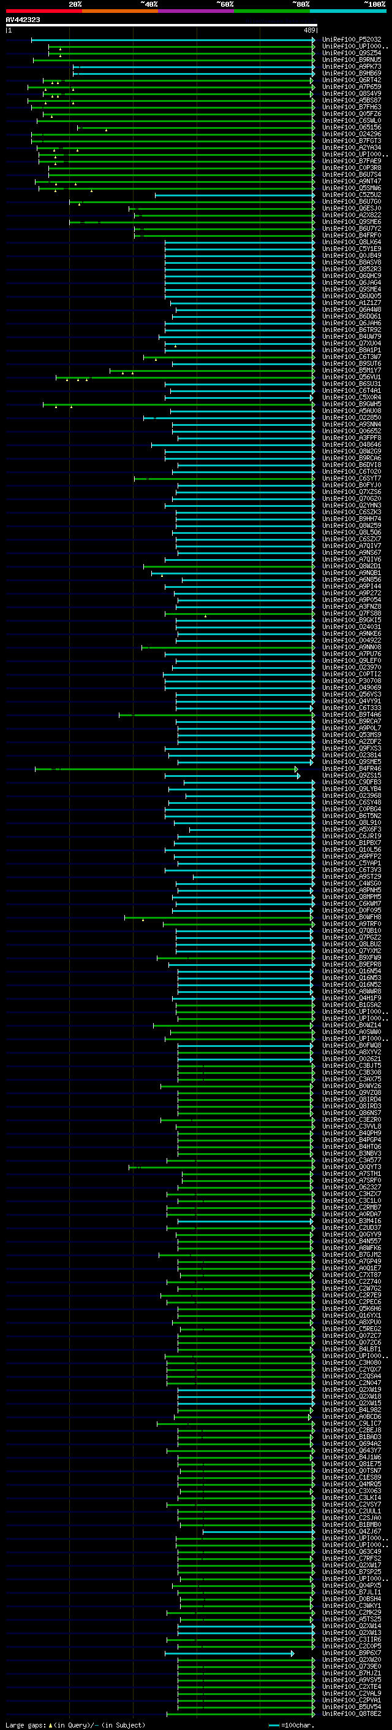Viewport: 392px width, 1730px height.
Task: Open hit UniRef100_B9RNU5
Action: pyautogui.click(x=352, y=60)
